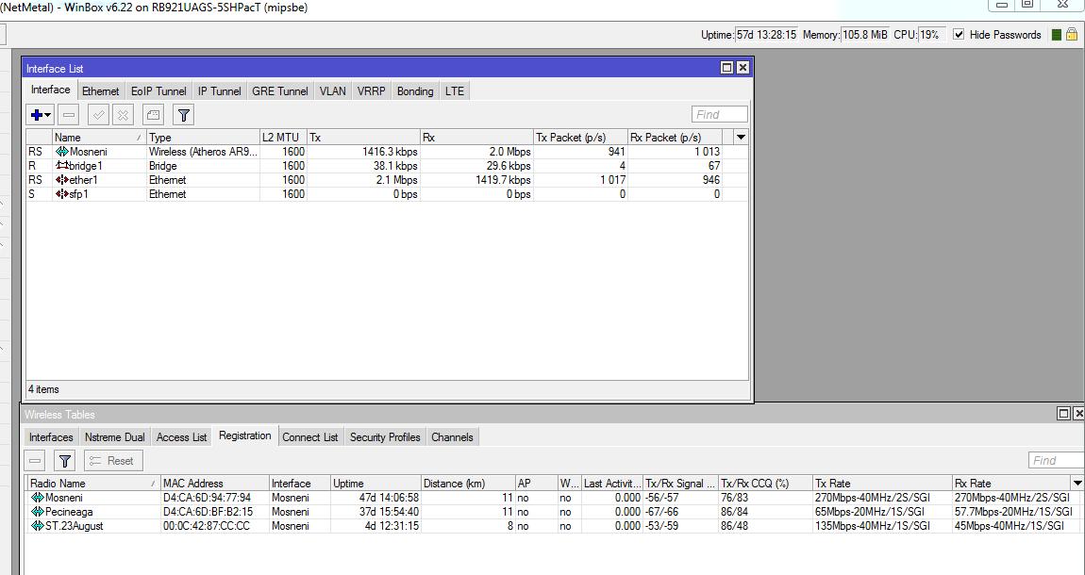Switch to the LTE tab
The height and width of the screenshot is (575, 1085).
tap(454, 91)
